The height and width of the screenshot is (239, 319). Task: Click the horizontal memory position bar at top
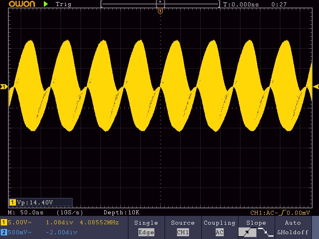tap(160, 4)
